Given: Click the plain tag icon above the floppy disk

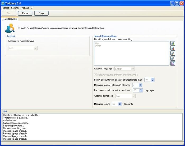Looking at the screenshot, I should pyautogui.click(x=173, y=58).
